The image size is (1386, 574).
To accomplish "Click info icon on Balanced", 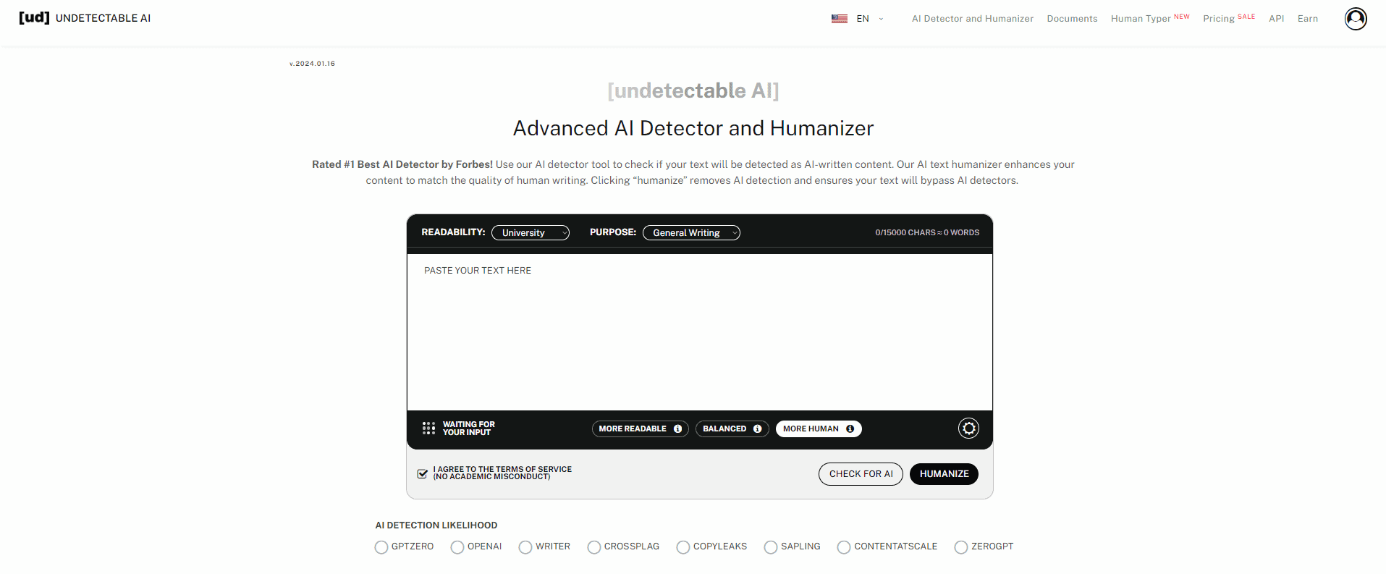I will coord(758,429).
